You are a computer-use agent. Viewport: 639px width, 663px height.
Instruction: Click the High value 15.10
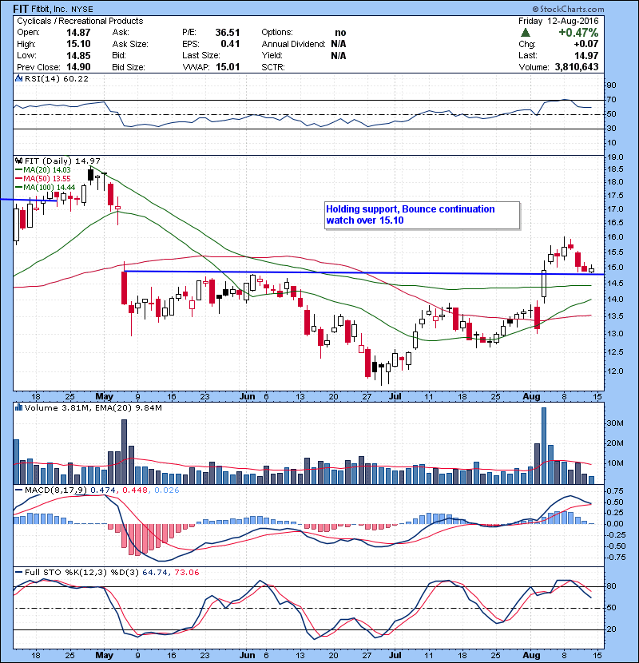(x=78, y=44)
